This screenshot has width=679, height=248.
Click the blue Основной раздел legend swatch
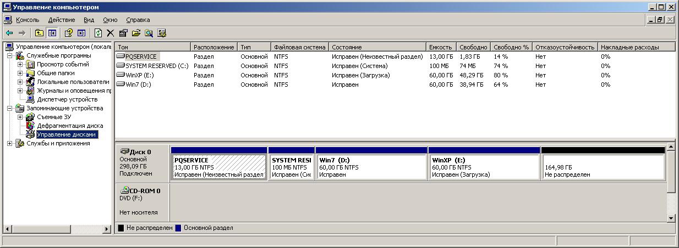[178, 228]
